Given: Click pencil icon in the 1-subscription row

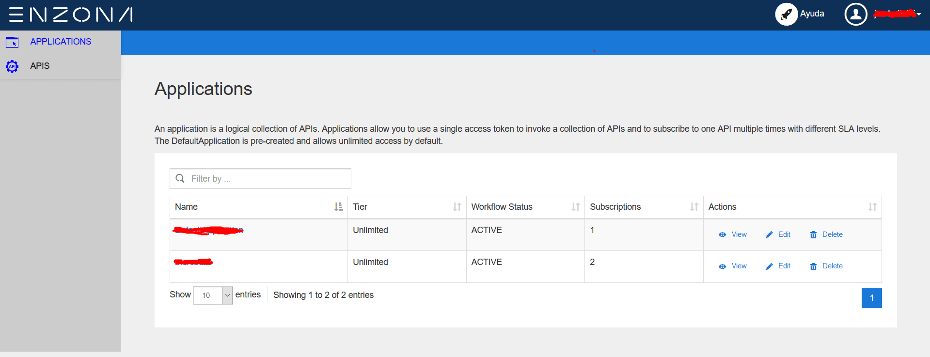Looking at the screenshot, I should [x=769, y=235].
